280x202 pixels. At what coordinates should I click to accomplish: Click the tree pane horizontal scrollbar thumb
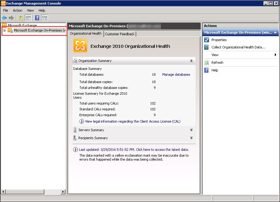(25, 192)
